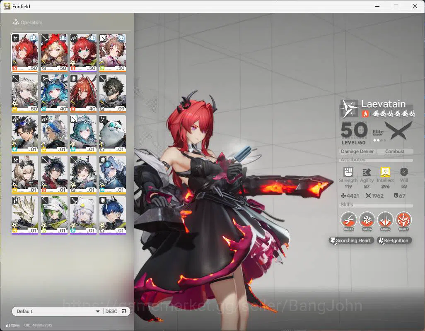Image resolution: width=425 pixels, height=331 pixels.
Task: Click the first skill icon with slash symbol
Action: tap(348, 220)
